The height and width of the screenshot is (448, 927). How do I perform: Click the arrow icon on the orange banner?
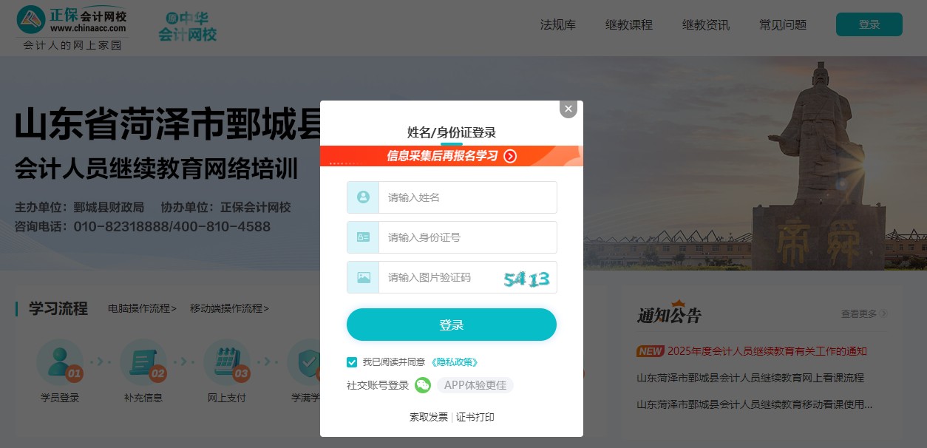pos(509,156)
